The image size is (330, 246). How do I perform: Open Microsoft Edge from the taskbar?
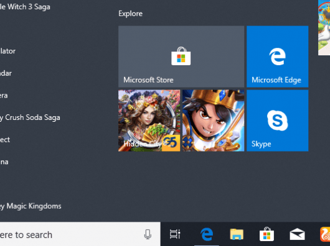coord(207,234)
